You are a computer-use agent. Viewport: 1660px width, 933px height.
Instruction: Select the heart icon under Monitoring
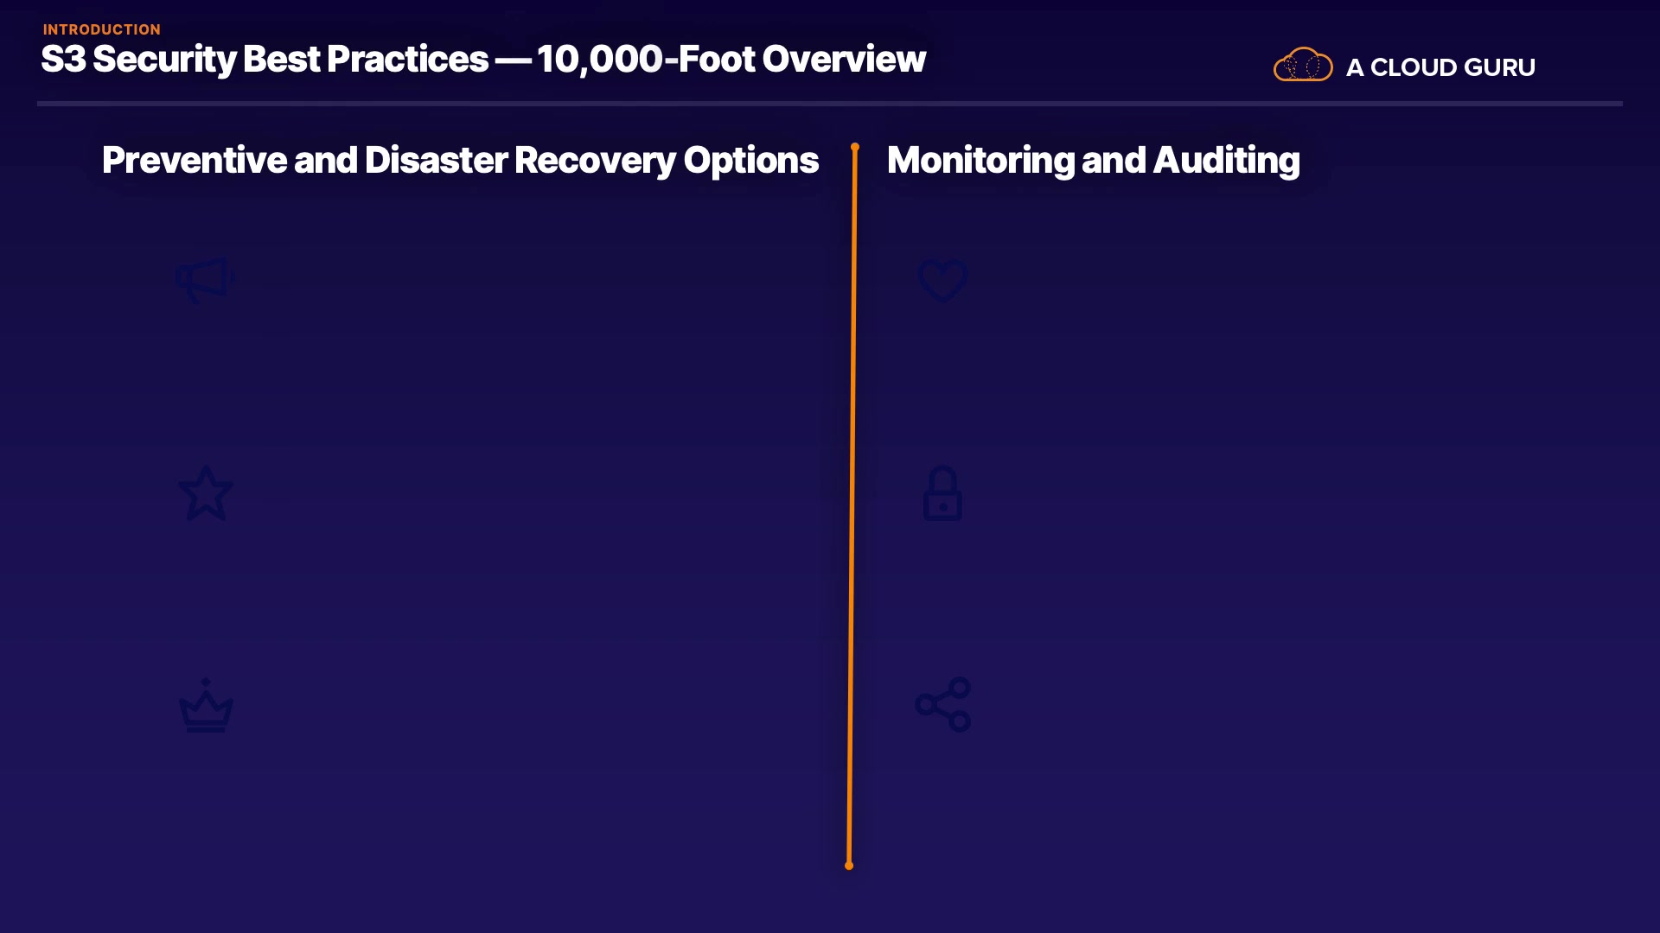pos(942,280)
